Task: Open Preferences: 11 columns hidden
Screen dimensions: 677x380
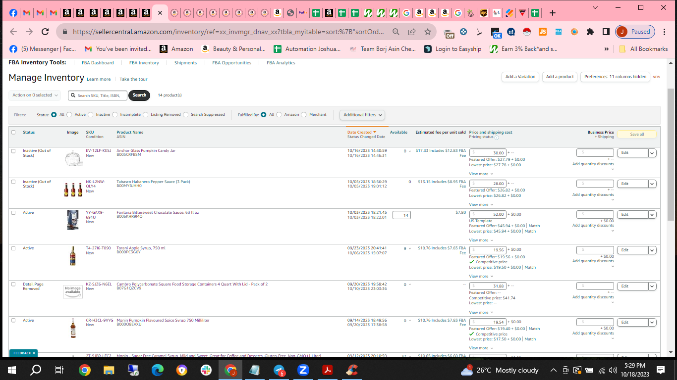Action: click(615, 77)
